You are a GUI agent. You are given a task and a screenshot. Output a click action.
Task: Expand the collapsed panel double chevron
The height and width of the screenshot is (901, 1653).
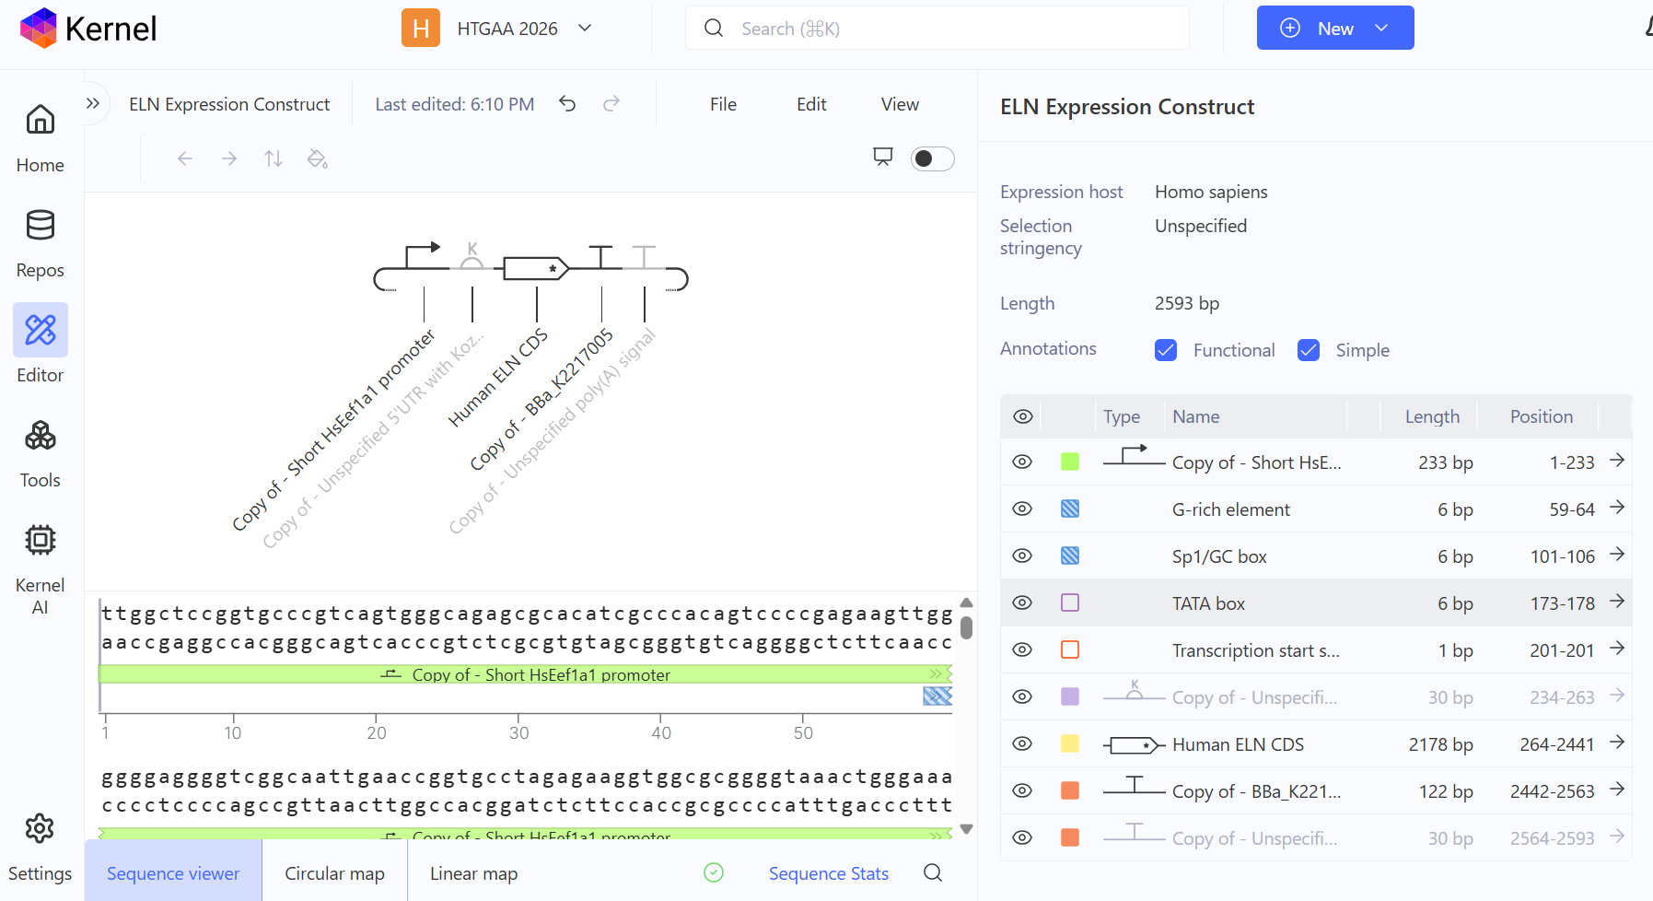tap(93, 103)
